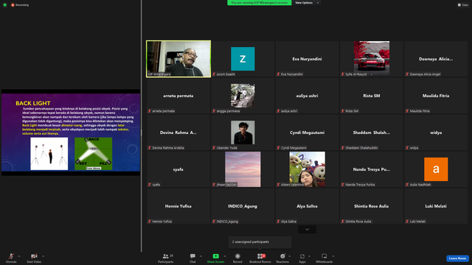Open the Participants panel
Screen dimensions: 472x265
click(166, 258)
